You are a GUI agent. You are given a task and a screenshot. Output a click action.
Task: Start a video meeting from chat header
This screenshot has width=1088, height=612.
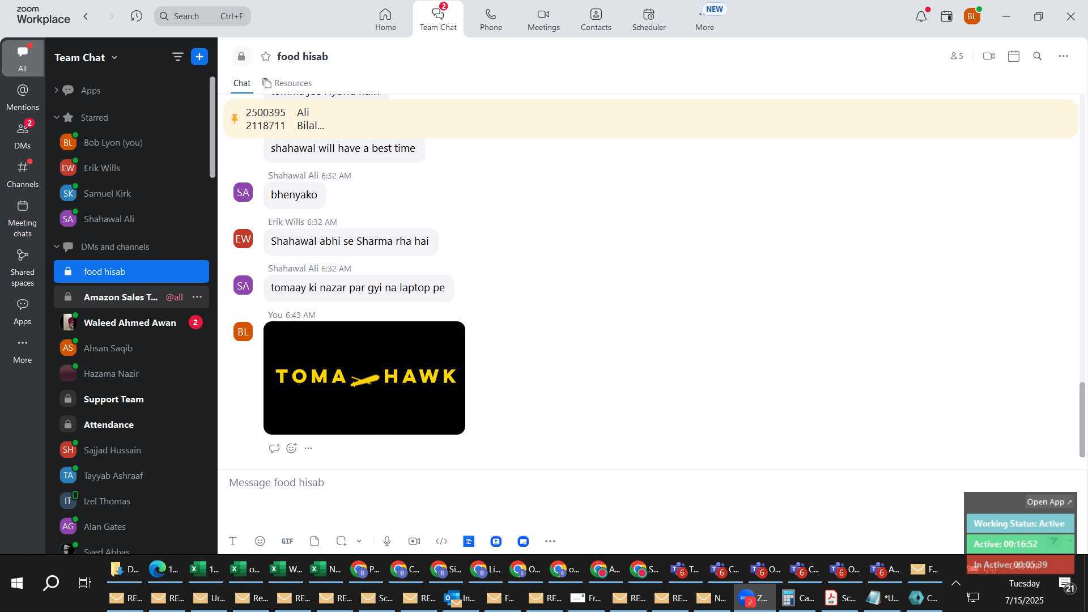coord(989,56)
